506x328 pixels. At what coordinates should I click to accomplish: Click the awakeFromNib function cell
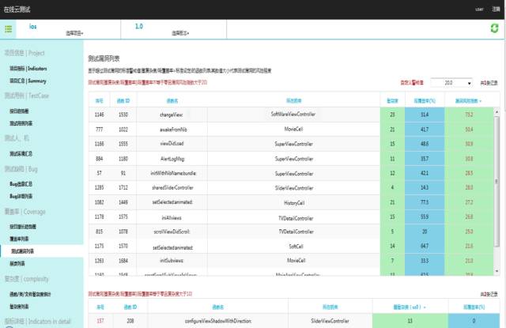tap(173, 130)
